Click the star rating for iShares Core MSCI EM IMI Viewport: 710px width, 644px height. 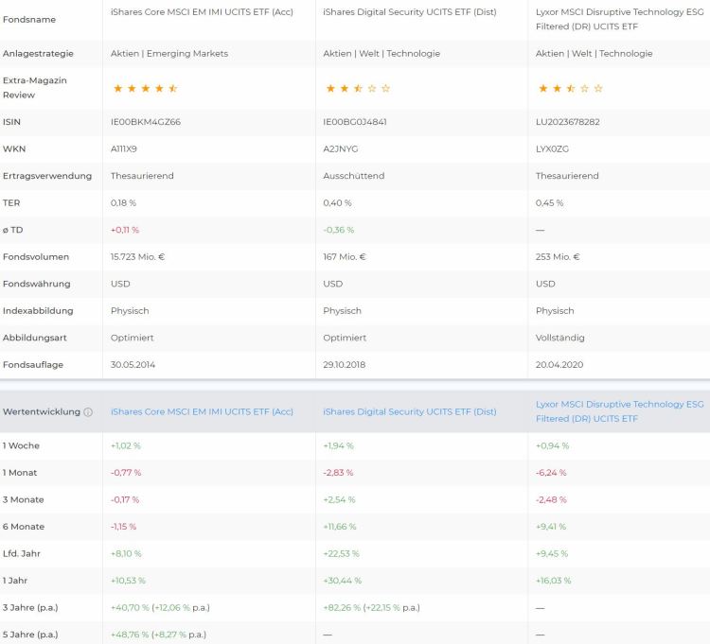145,89
